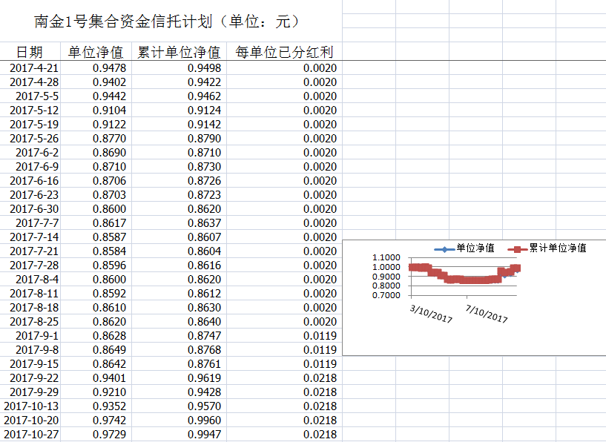Select the 单位净值 table header cell
The image size is (606, 442).
pyautogui.click(x=96, y=52)
